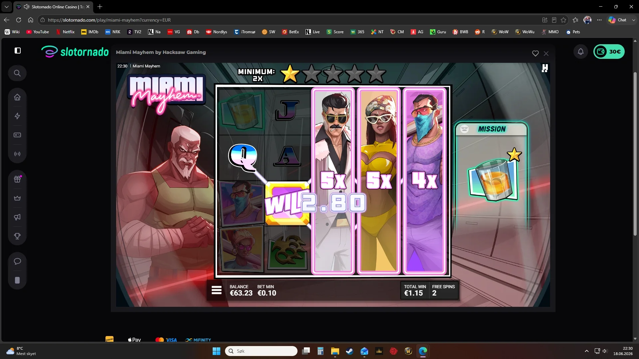Click the Slotornado logo
The width and height of the screenshot is (639, 359).
coord(75,52)
